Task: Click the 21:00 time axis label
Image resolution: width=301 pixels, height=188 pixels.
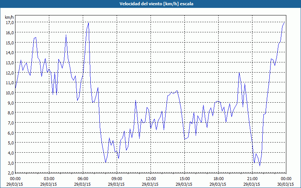Action: pos(252,179)
